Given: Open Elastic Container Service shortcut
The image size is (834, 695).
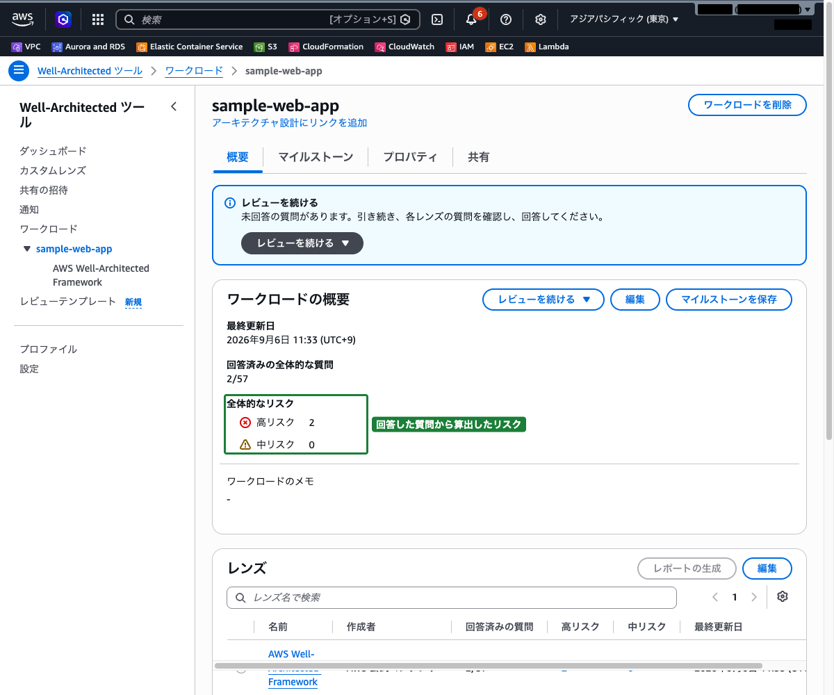Looking at the screenshot, I should (190, 47).
